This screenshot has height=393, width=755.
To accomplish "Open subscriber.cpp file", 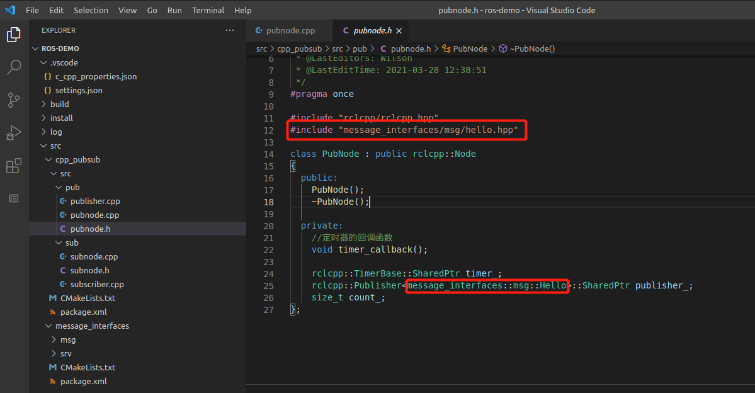I will pyautogui.click(x=138, y=285).
